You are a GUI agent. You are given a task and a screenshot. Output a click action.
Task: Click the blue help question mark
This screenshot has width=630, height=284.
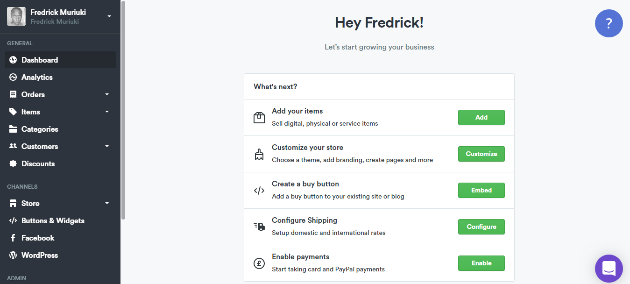(609, 23)
